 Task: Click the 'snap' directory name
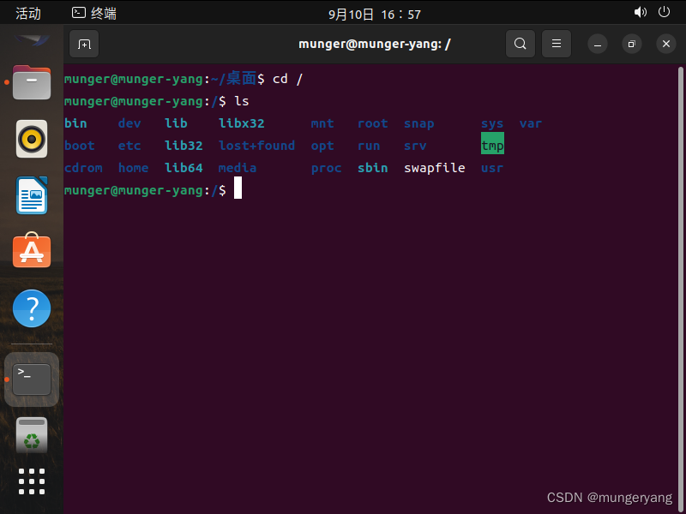pyautogui.click(x=419, y=124)
